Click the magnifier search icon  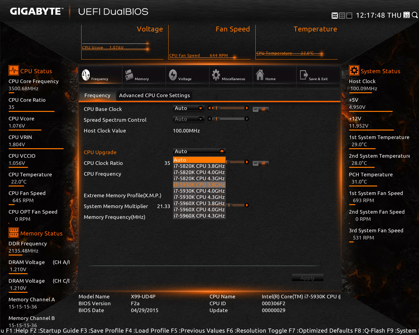click(x=415, y=15)
